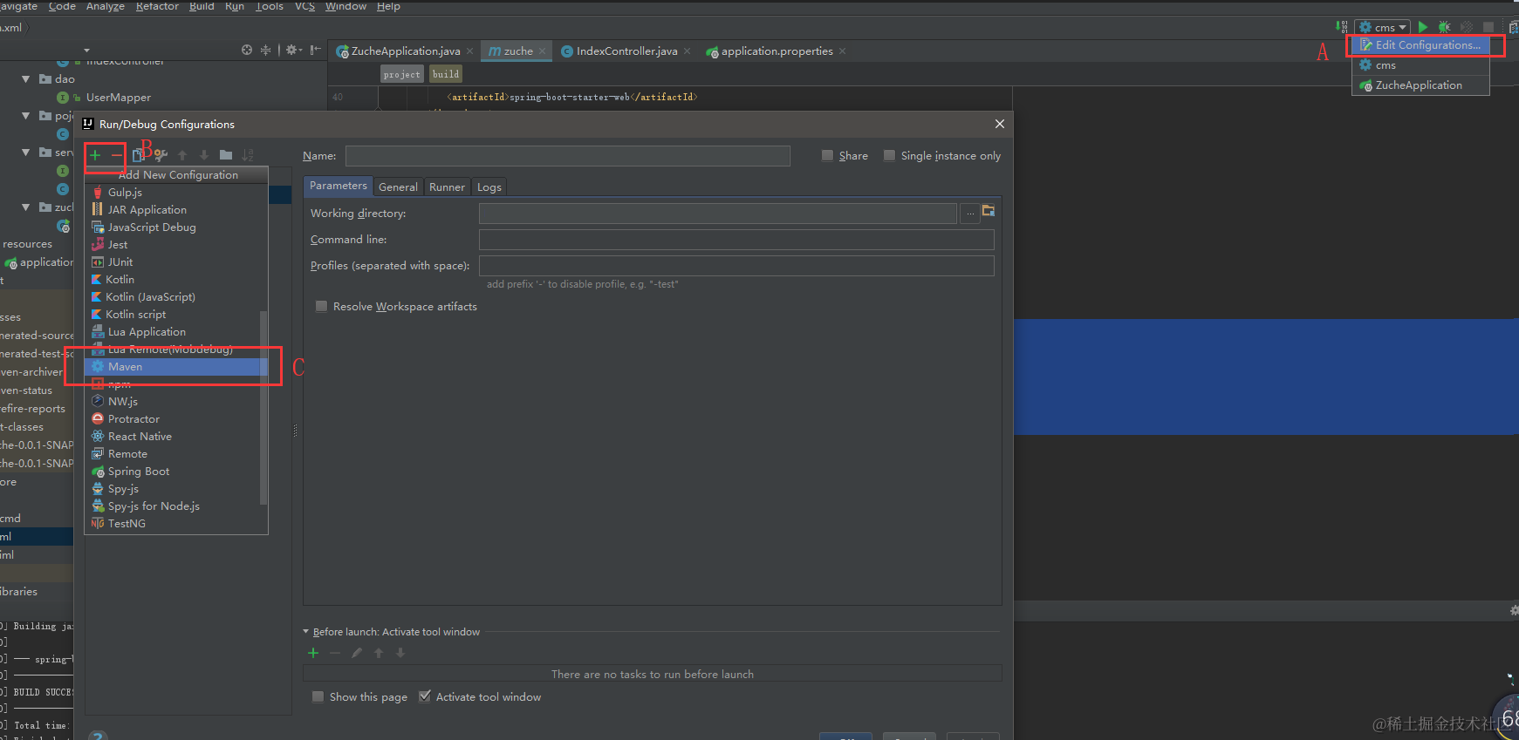
Task: Click the Scroll from Source target icon
Action: click(247, 50)
